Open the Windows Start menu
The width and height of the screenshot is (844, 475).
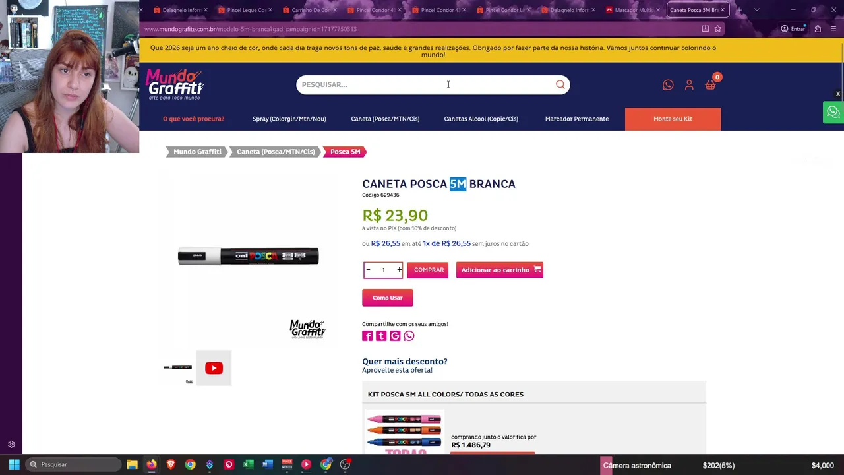tap(14, 464)
